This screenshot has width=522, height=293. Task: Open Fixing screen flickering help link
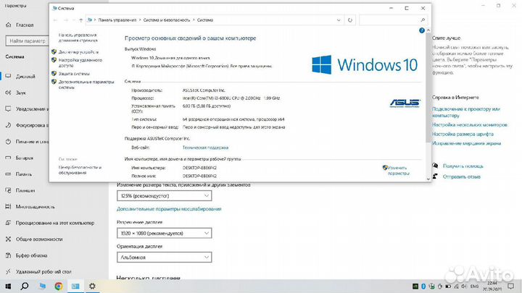click(466, 143)
